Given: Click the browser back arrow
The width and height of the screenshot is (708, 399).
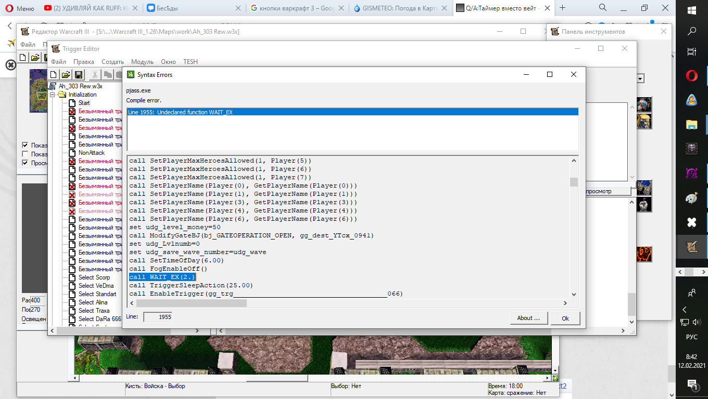Looking at the screenshot, I should pyautogui.click(x=9, y=25).
